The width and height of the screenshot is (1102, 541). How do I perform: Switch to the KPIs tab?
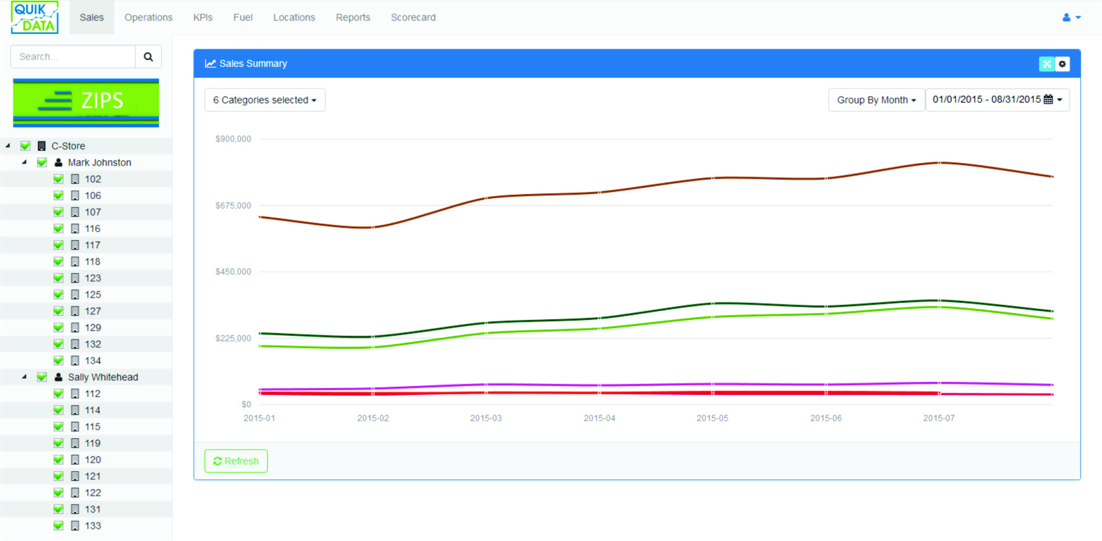tap(203, 18)
